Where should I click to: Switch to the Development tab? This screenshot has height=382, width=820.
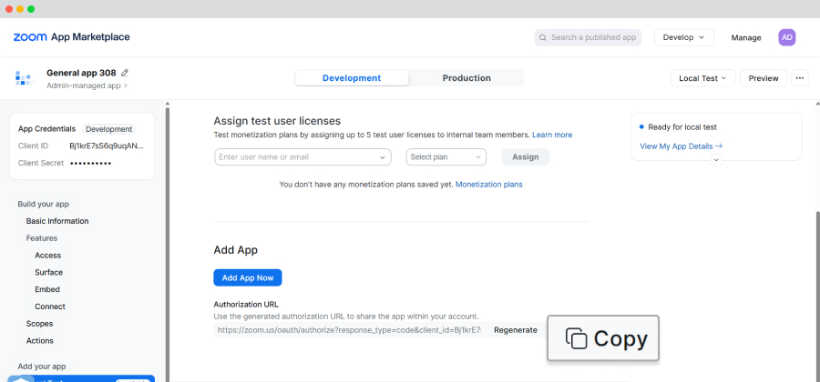point(352,78)
